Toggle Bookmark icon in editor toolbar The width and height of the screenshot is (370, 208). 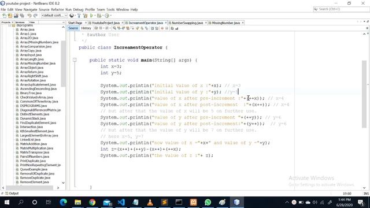146,28
